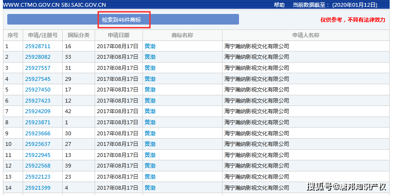Screen dimensions: 394x195
Task: Open registration number 25928711
Action: [38, 46]
